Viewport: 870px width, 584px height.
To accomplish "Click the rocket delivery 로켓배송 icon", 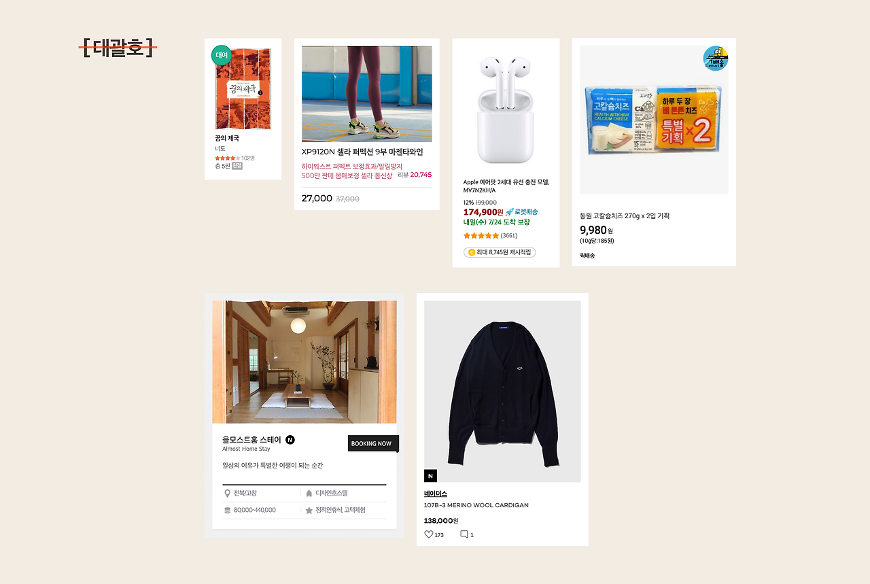I will (510, 212).
